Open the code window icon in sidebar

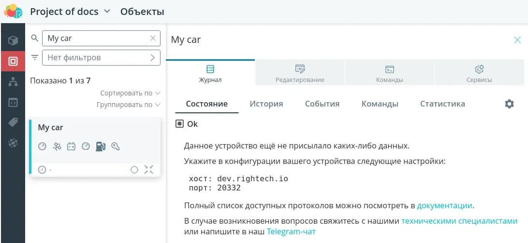coord(13,102)
